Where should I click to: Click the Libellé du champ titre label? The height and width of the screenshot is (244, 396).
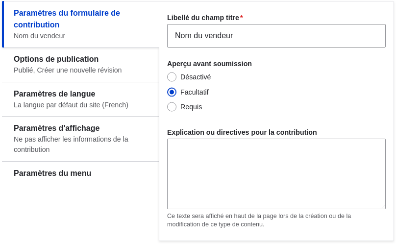click(x=203, y=18)
